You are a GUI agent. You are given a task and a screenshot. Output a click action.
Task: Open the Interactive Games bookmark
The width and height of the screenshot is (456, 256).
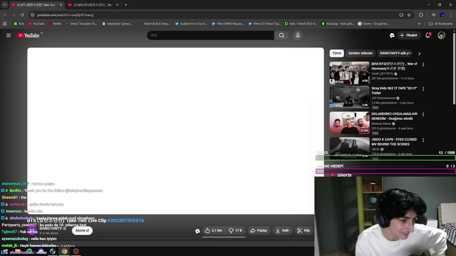click(x=116, y=24)
